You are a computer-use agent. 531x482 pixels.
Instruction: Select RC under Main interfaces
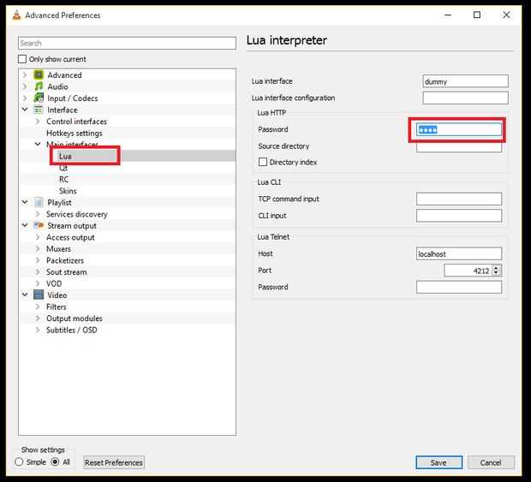(x=63, y=179)
